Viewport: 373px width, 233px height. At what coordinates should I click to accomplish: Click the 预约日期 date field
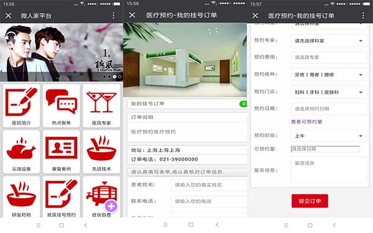coord(329,109)
